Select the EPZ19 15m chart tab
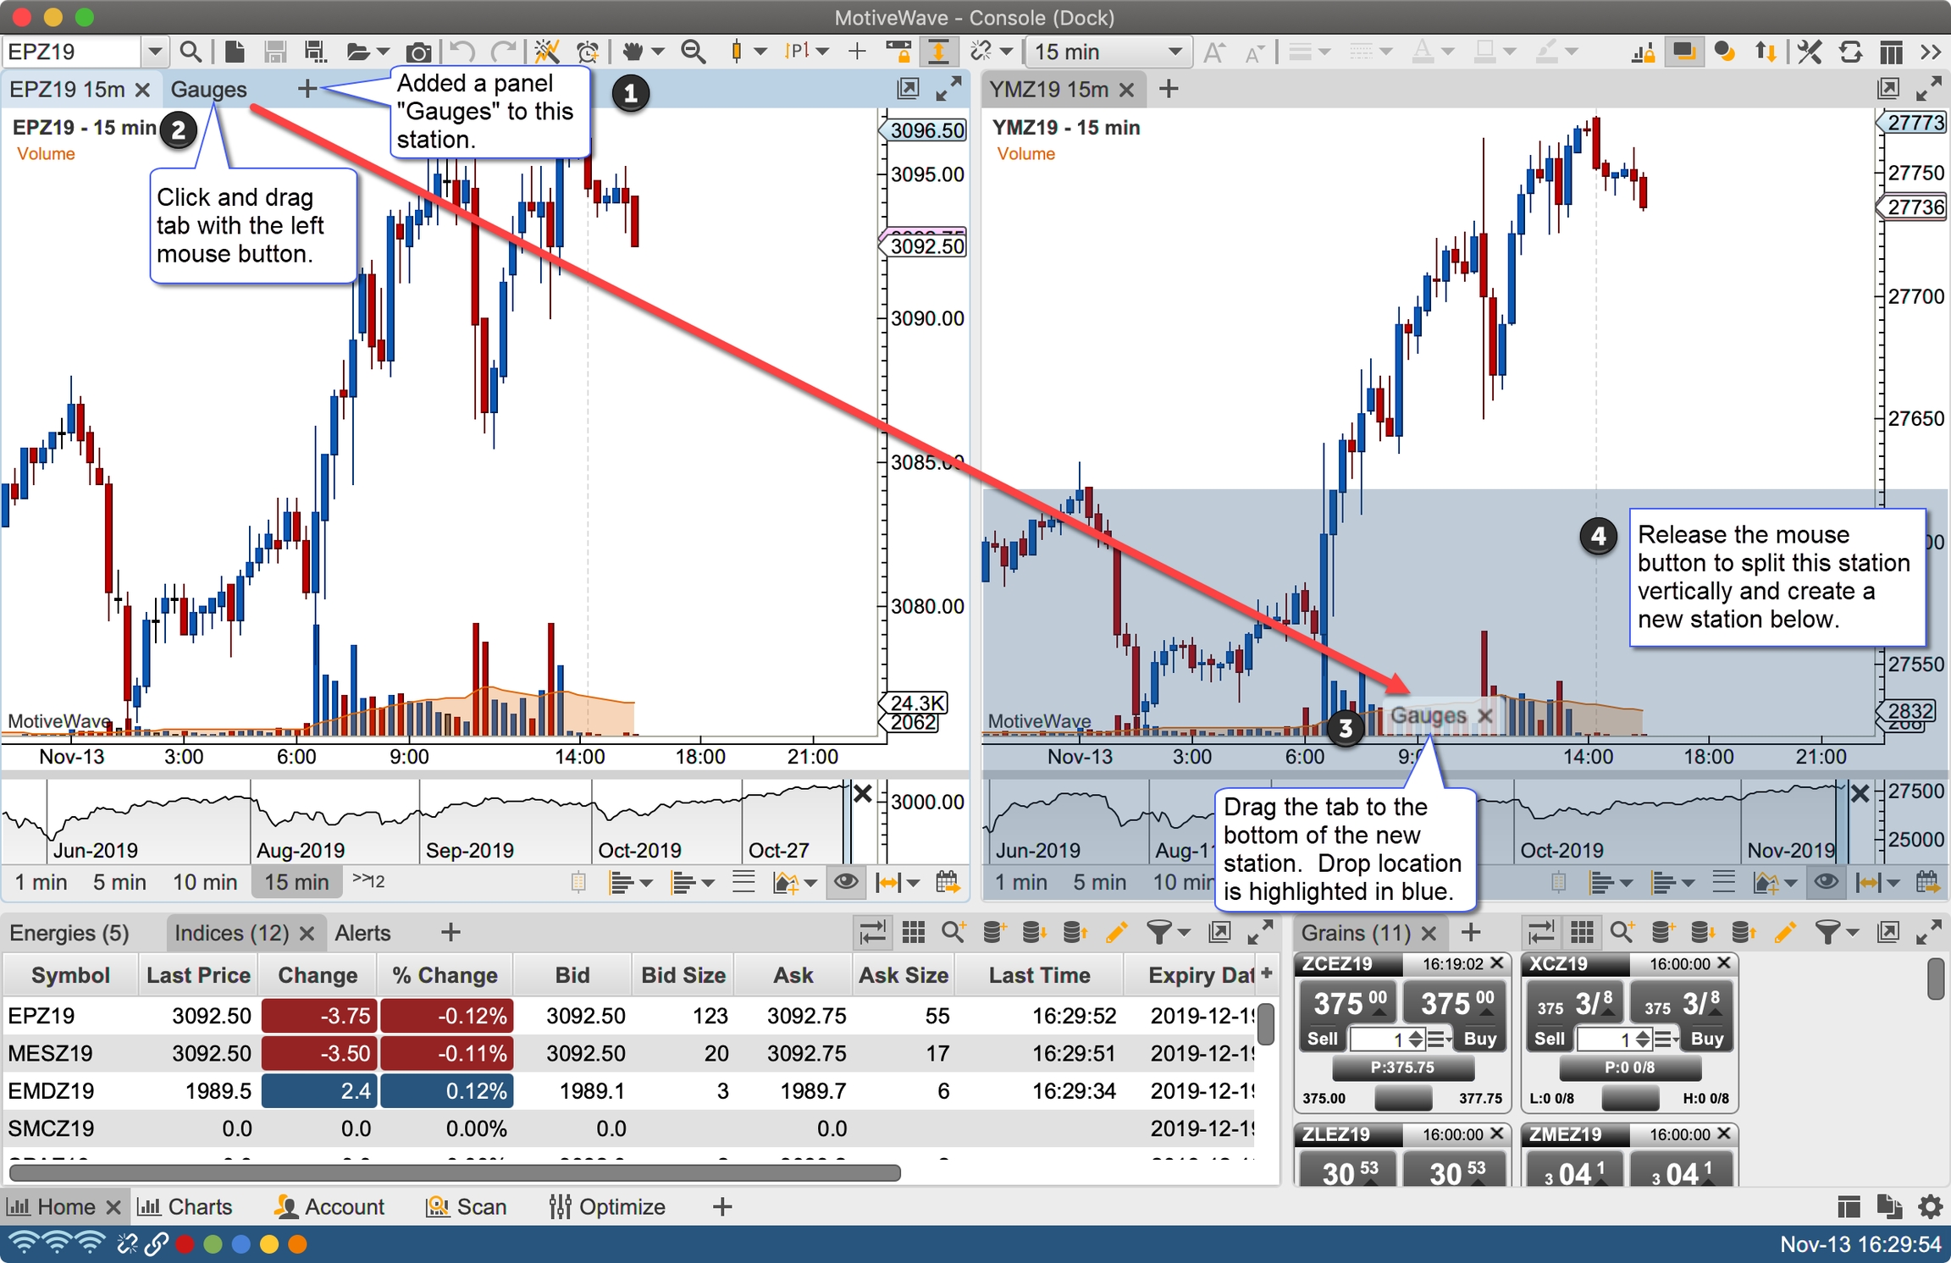1951x1263 pixels. click(68, 89)
